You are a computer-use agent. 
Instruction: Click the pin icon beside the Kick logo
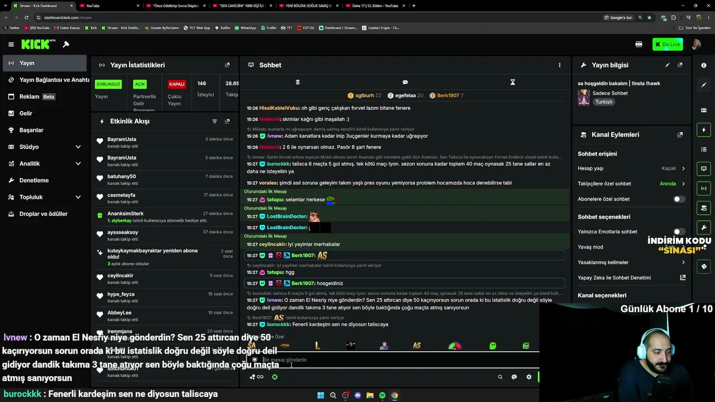pyautogui.click(x=66, y=44)
